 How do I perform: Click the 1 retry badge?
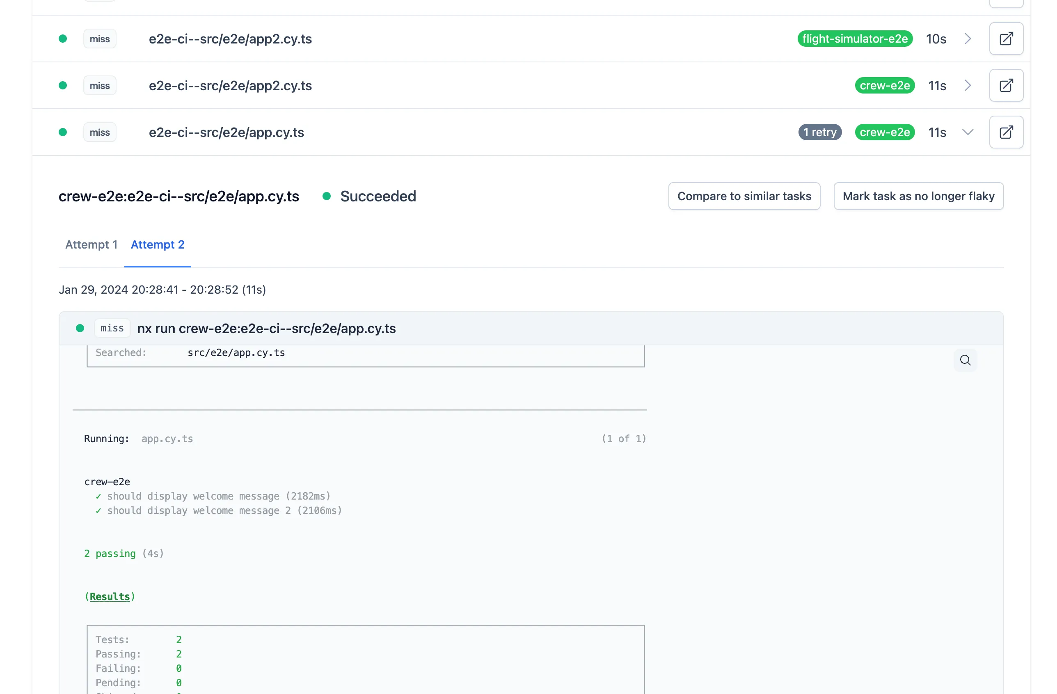[x=819, y=132]
